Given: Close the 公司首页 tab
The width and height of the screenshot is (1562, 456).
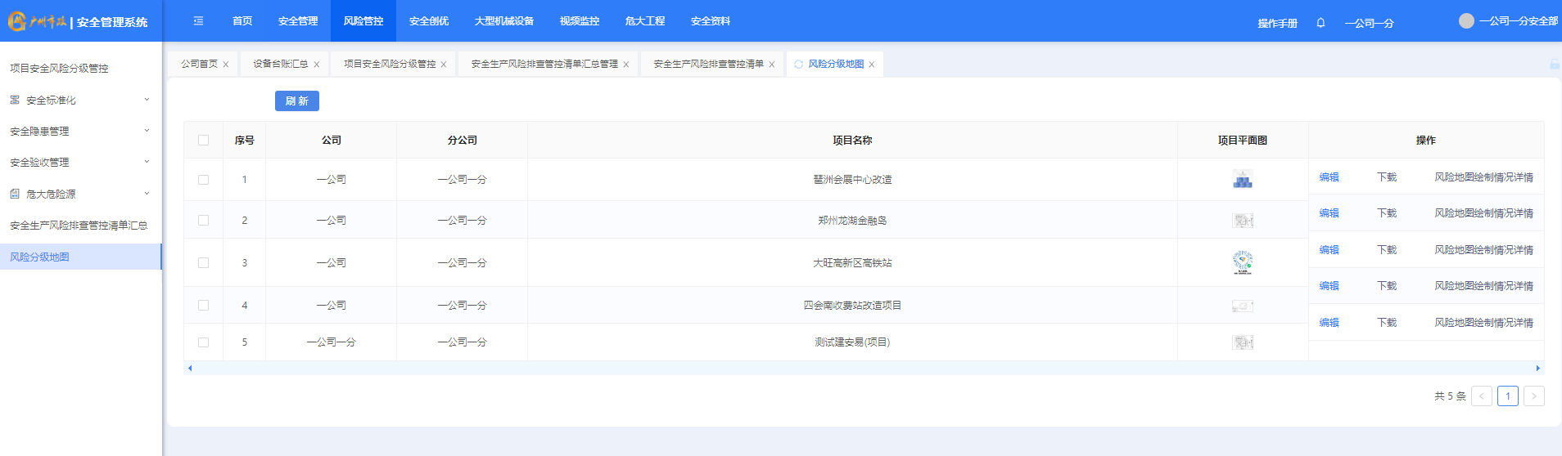Looking at the screenshot, I should [226, 65].
